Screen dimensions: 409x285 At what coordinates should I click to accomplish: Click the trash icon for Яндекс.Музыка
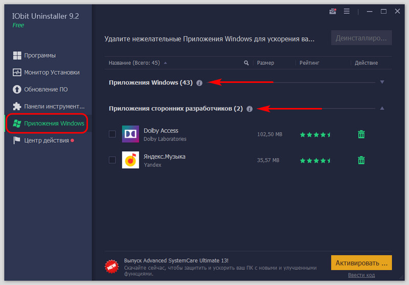tap(361, 160)
